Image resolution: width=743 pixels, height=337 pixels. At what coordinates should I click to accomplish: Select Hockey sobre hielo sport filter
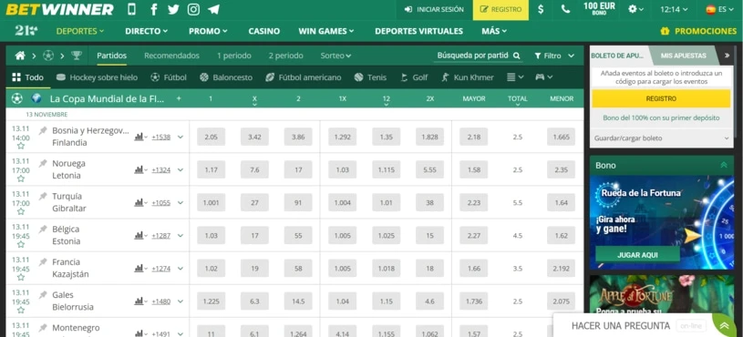tap(98, 77)
